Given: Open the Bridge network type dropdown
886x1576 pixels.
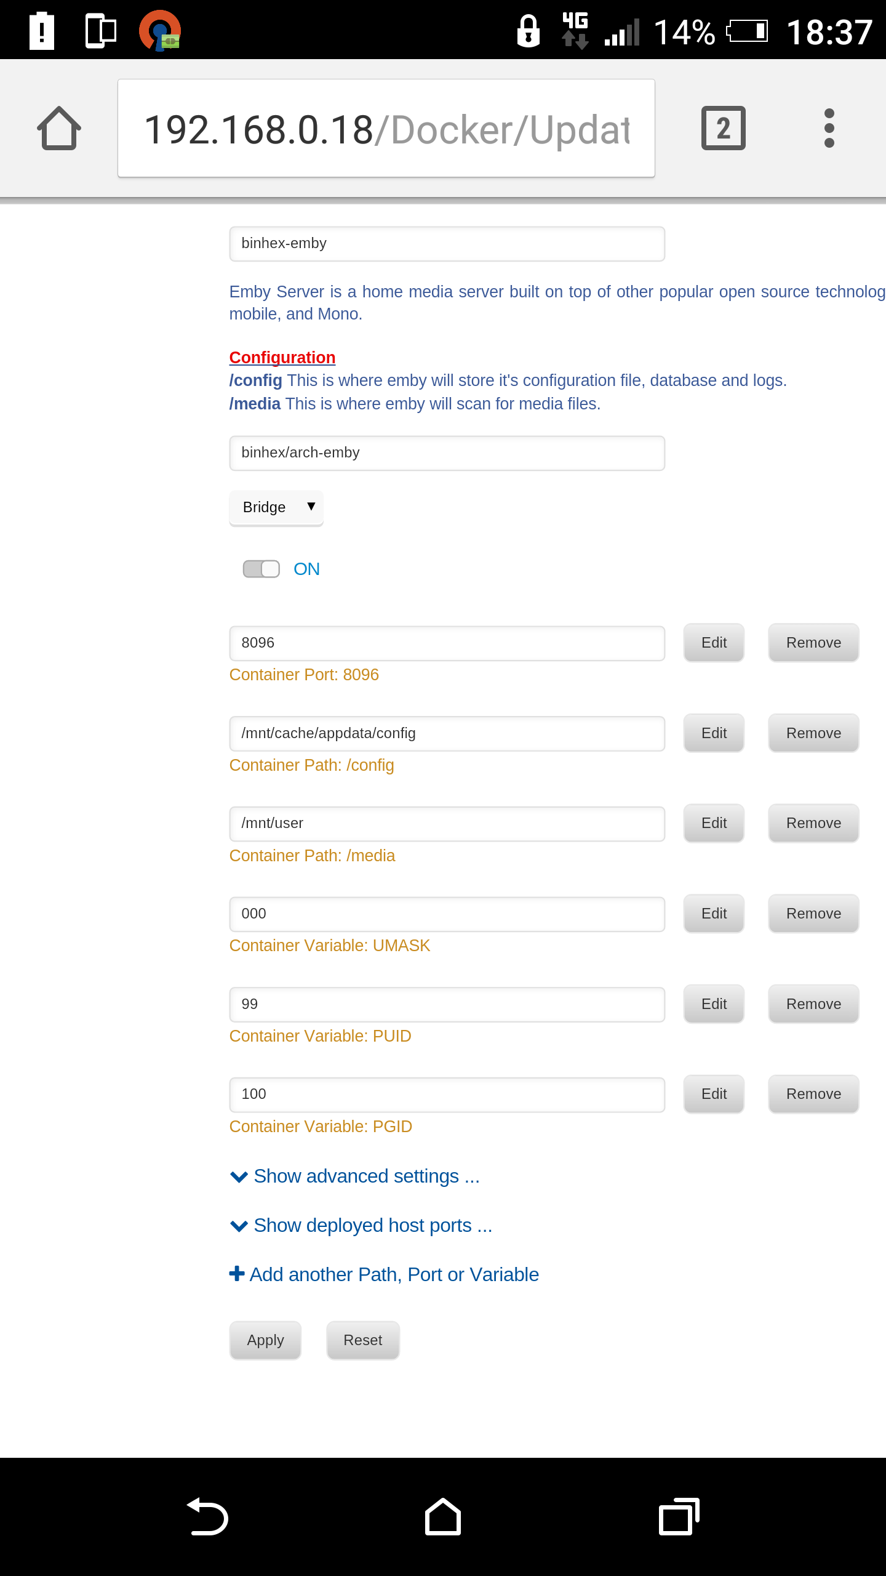Looking at the screenshot, I should pos(276,507).
